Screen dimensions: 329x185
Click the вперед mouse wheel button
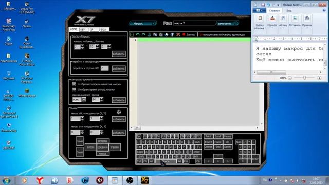coord(103,141)
